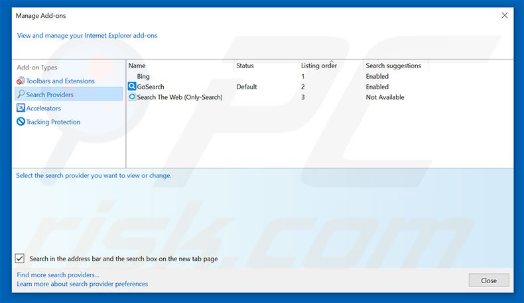Close the Manage Add-ons window with X
Screen dimensions: 524x303
(x=505, y=15)
